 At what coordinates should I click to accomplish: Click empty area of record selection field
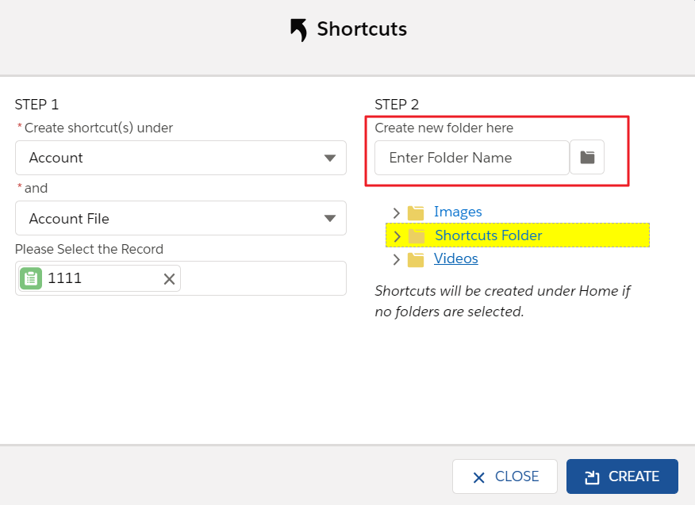(262, 279)
